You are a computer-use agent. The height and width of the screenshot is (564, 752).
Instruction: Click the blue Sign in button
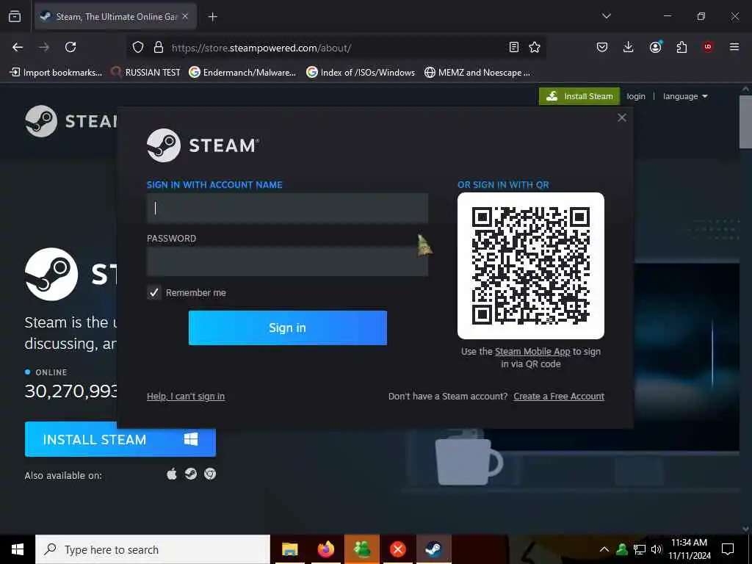click(287, 328)
